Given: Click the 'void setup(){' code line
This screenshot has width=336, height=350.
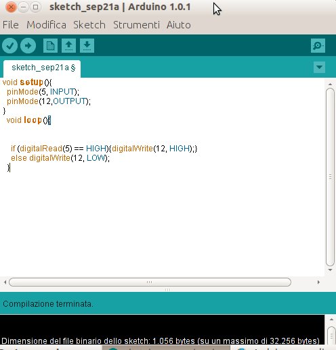Looking at the screenshot, I should (27, 82).
